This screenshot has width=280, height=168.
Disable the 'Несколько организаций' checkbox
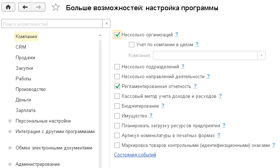tap(117, 35)
